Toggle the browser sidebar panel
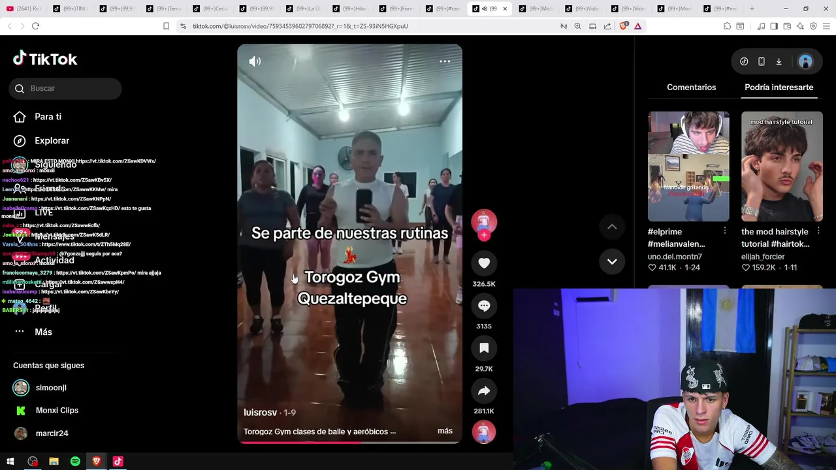This screenshot has height=470, width=836. pyautogui.click(x=774, y=26)
